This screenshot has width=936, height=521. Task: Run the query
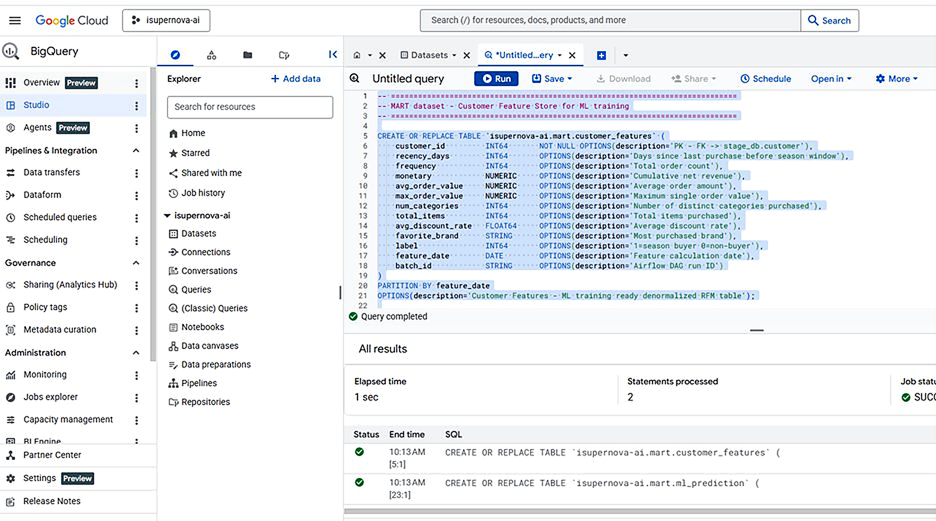pyautogui.click(x=496, y=79)
